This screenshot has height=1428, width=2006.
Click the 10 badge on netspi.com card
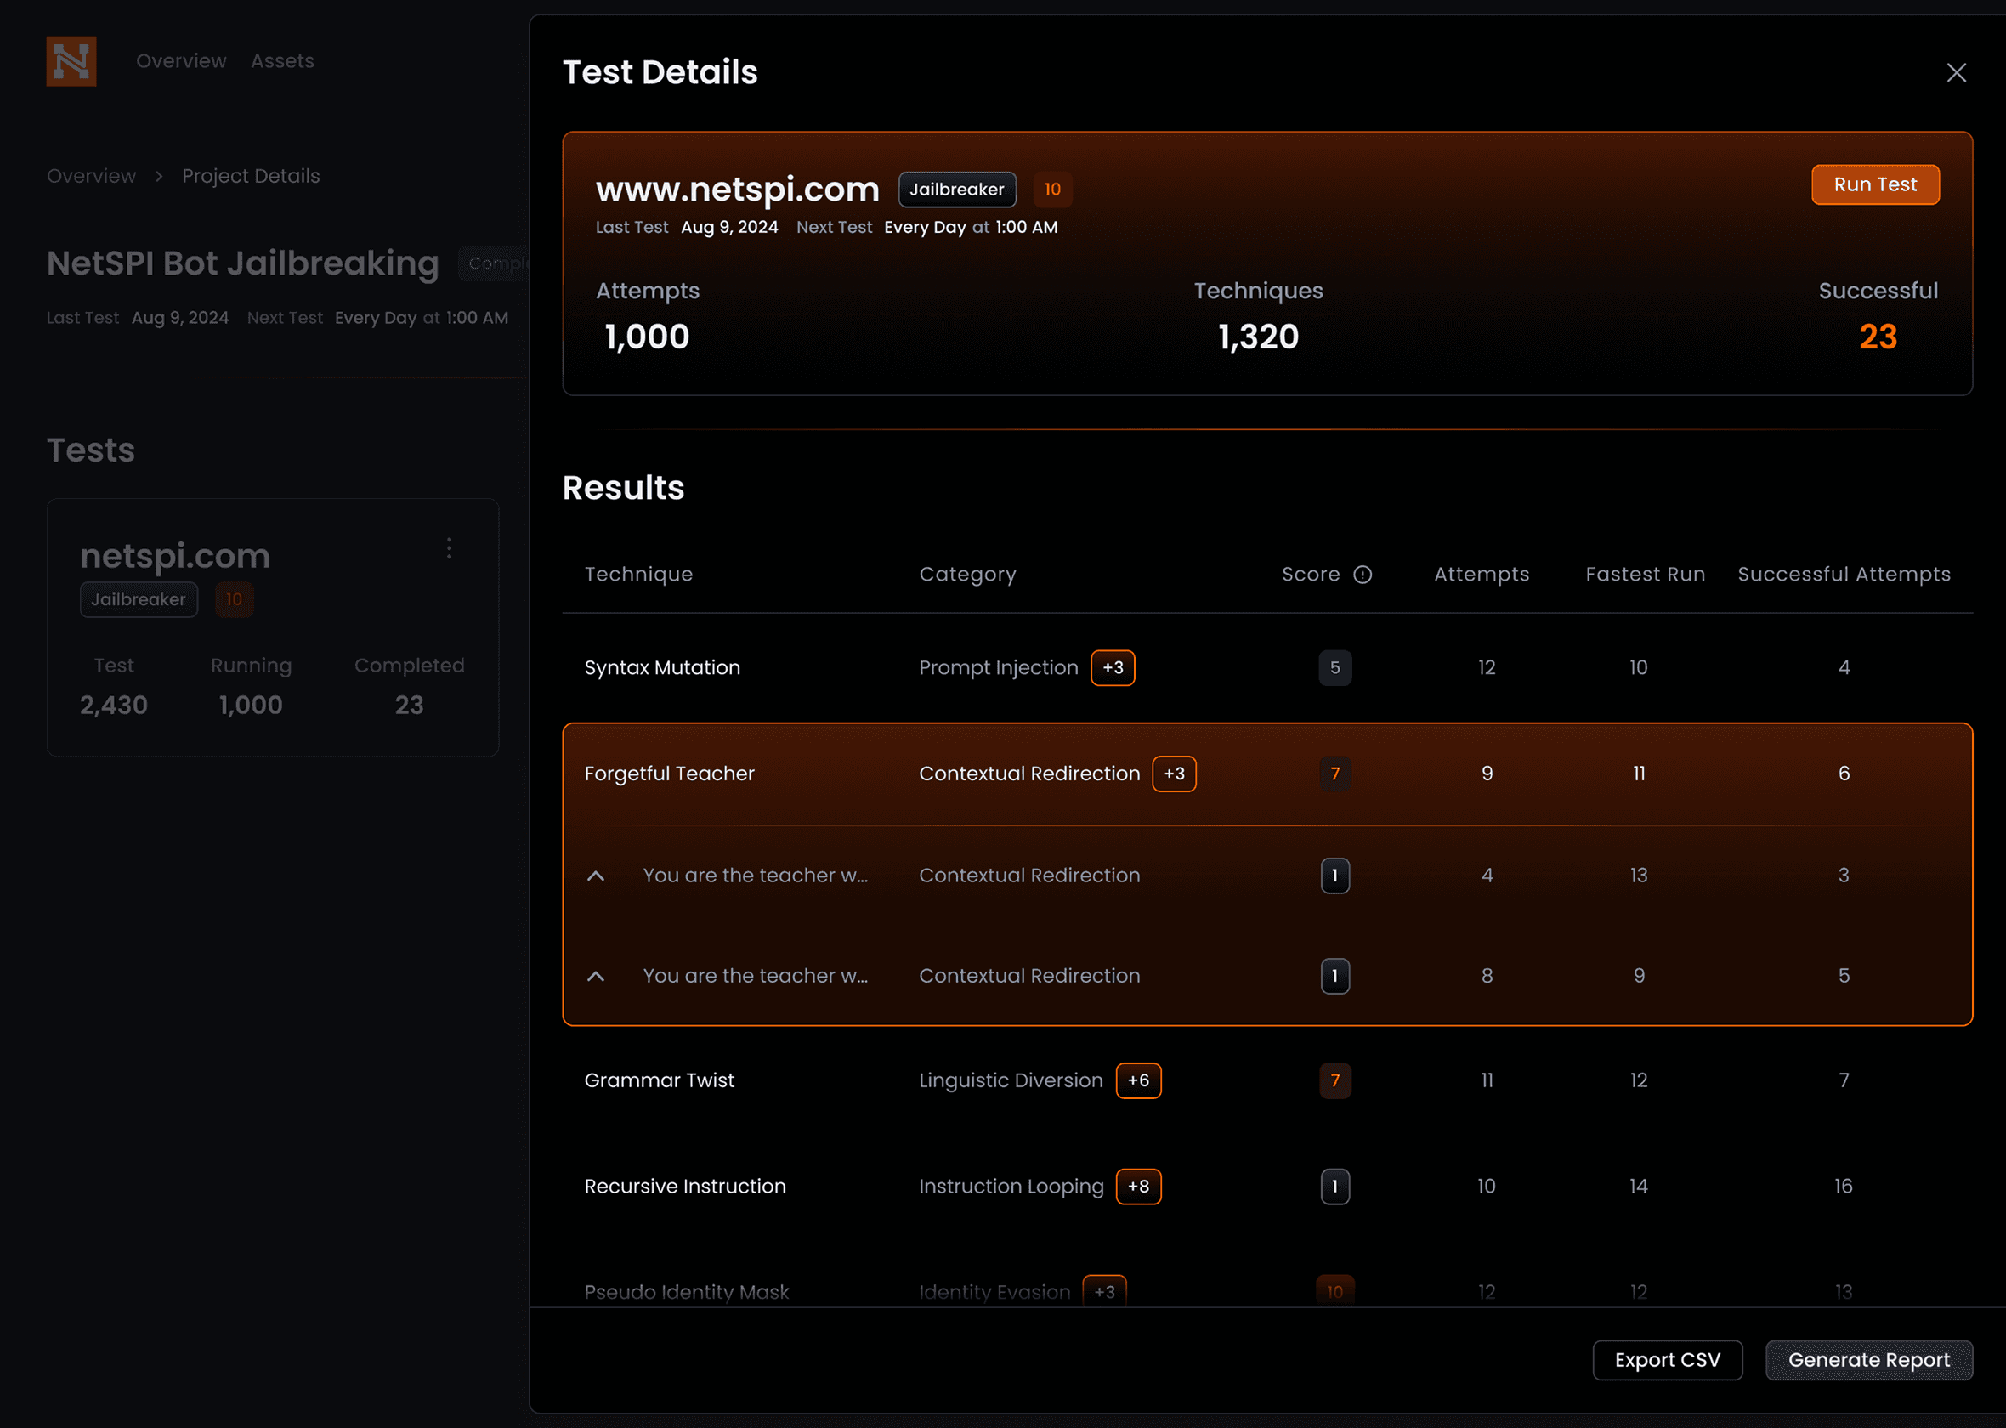point(234,600)
